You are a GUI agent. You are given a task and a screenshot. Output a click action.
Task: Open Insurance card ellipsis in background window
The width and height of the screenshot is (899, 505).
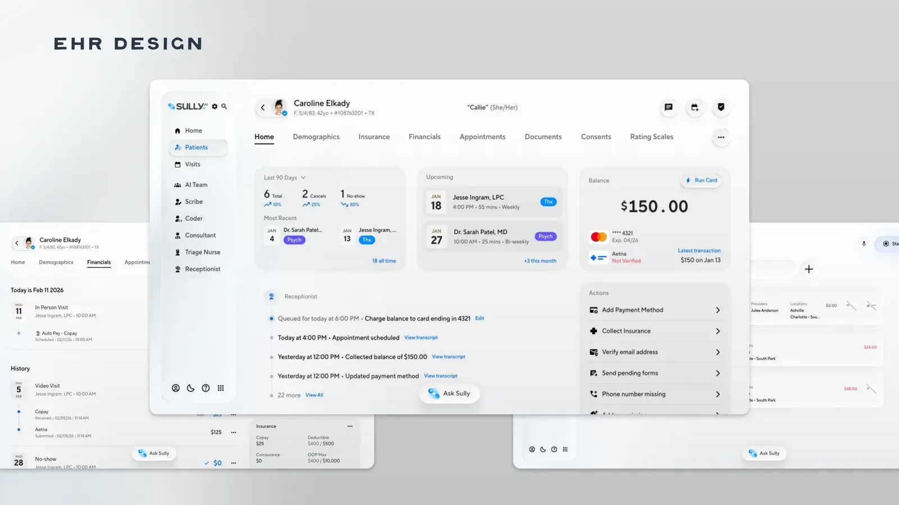(350, 426)
